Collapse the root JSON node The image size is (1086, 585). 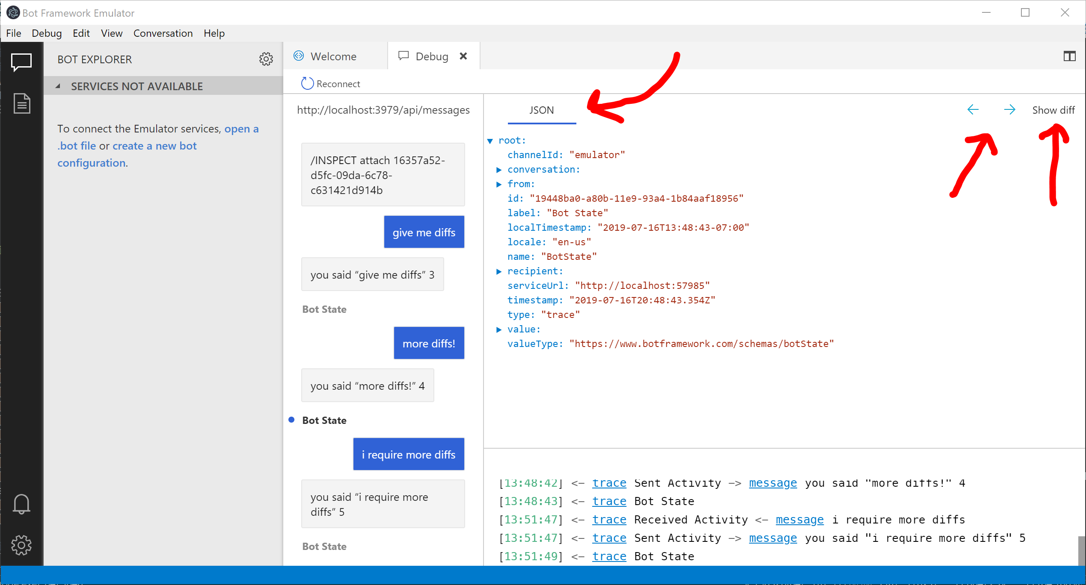490,141
